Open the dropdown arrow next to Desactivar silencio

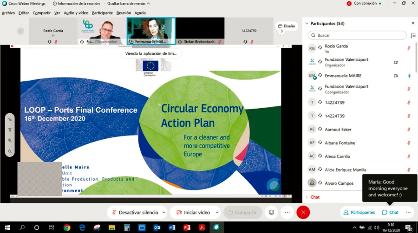coord(163,212)
